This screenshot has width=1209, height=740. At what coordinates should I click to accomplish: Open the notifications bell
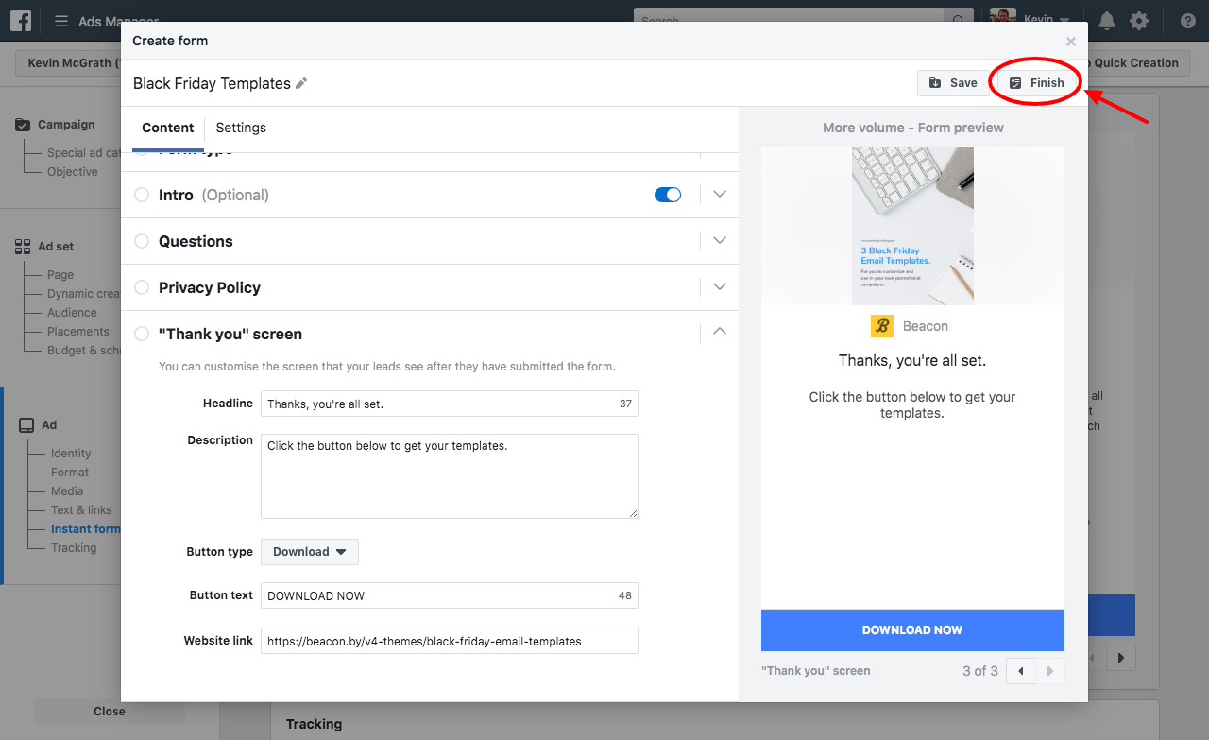point(1107,21)
